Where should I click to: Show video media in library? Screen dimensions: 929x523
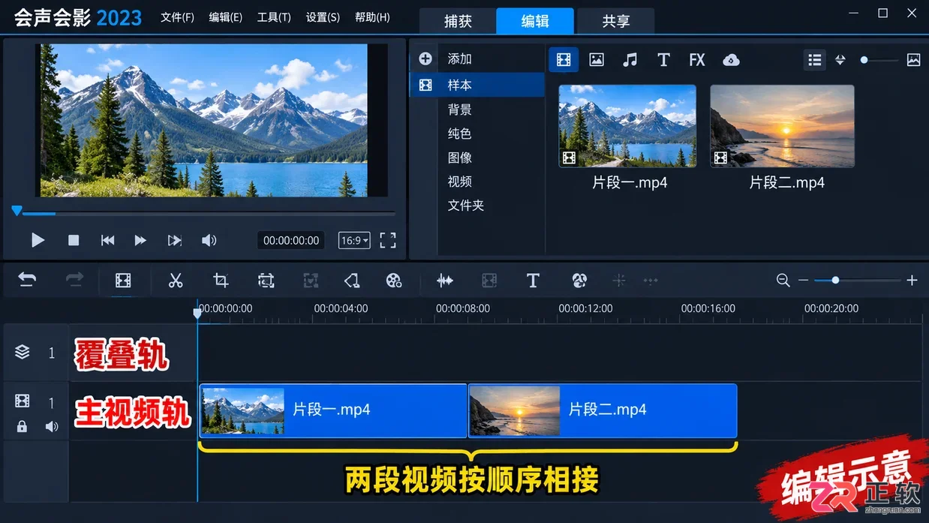point(564,60)
